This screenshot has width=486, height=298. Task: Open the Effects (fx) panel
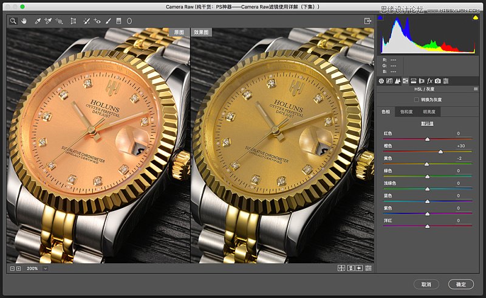tap(430, 80)
